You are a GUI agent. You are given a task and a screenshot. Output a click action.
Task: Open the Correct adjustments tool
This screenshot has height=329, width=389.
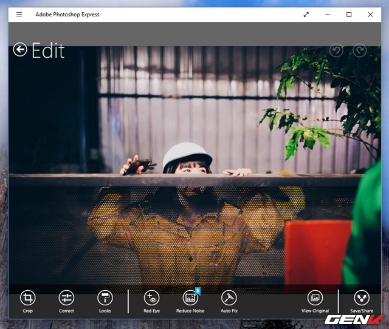(66, 298)
